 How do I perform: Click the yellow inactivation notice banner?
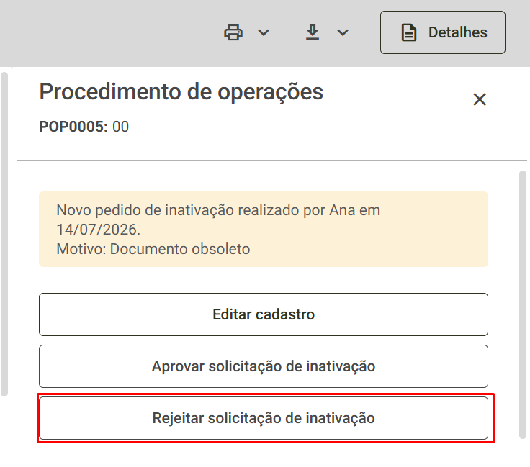click(x=264, y=230)
